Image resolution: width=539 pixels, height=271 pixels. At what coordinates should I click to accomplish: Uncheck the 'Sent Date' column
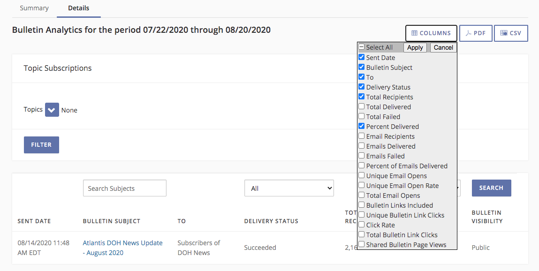361,57
